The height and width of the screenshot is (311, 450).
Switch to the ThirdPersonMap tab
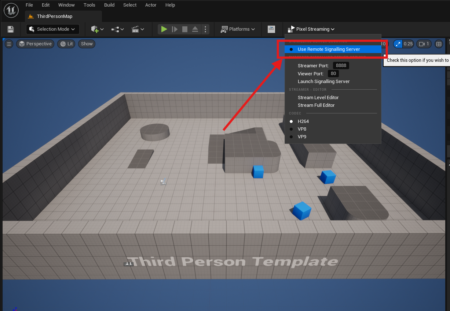coord(54,16)
